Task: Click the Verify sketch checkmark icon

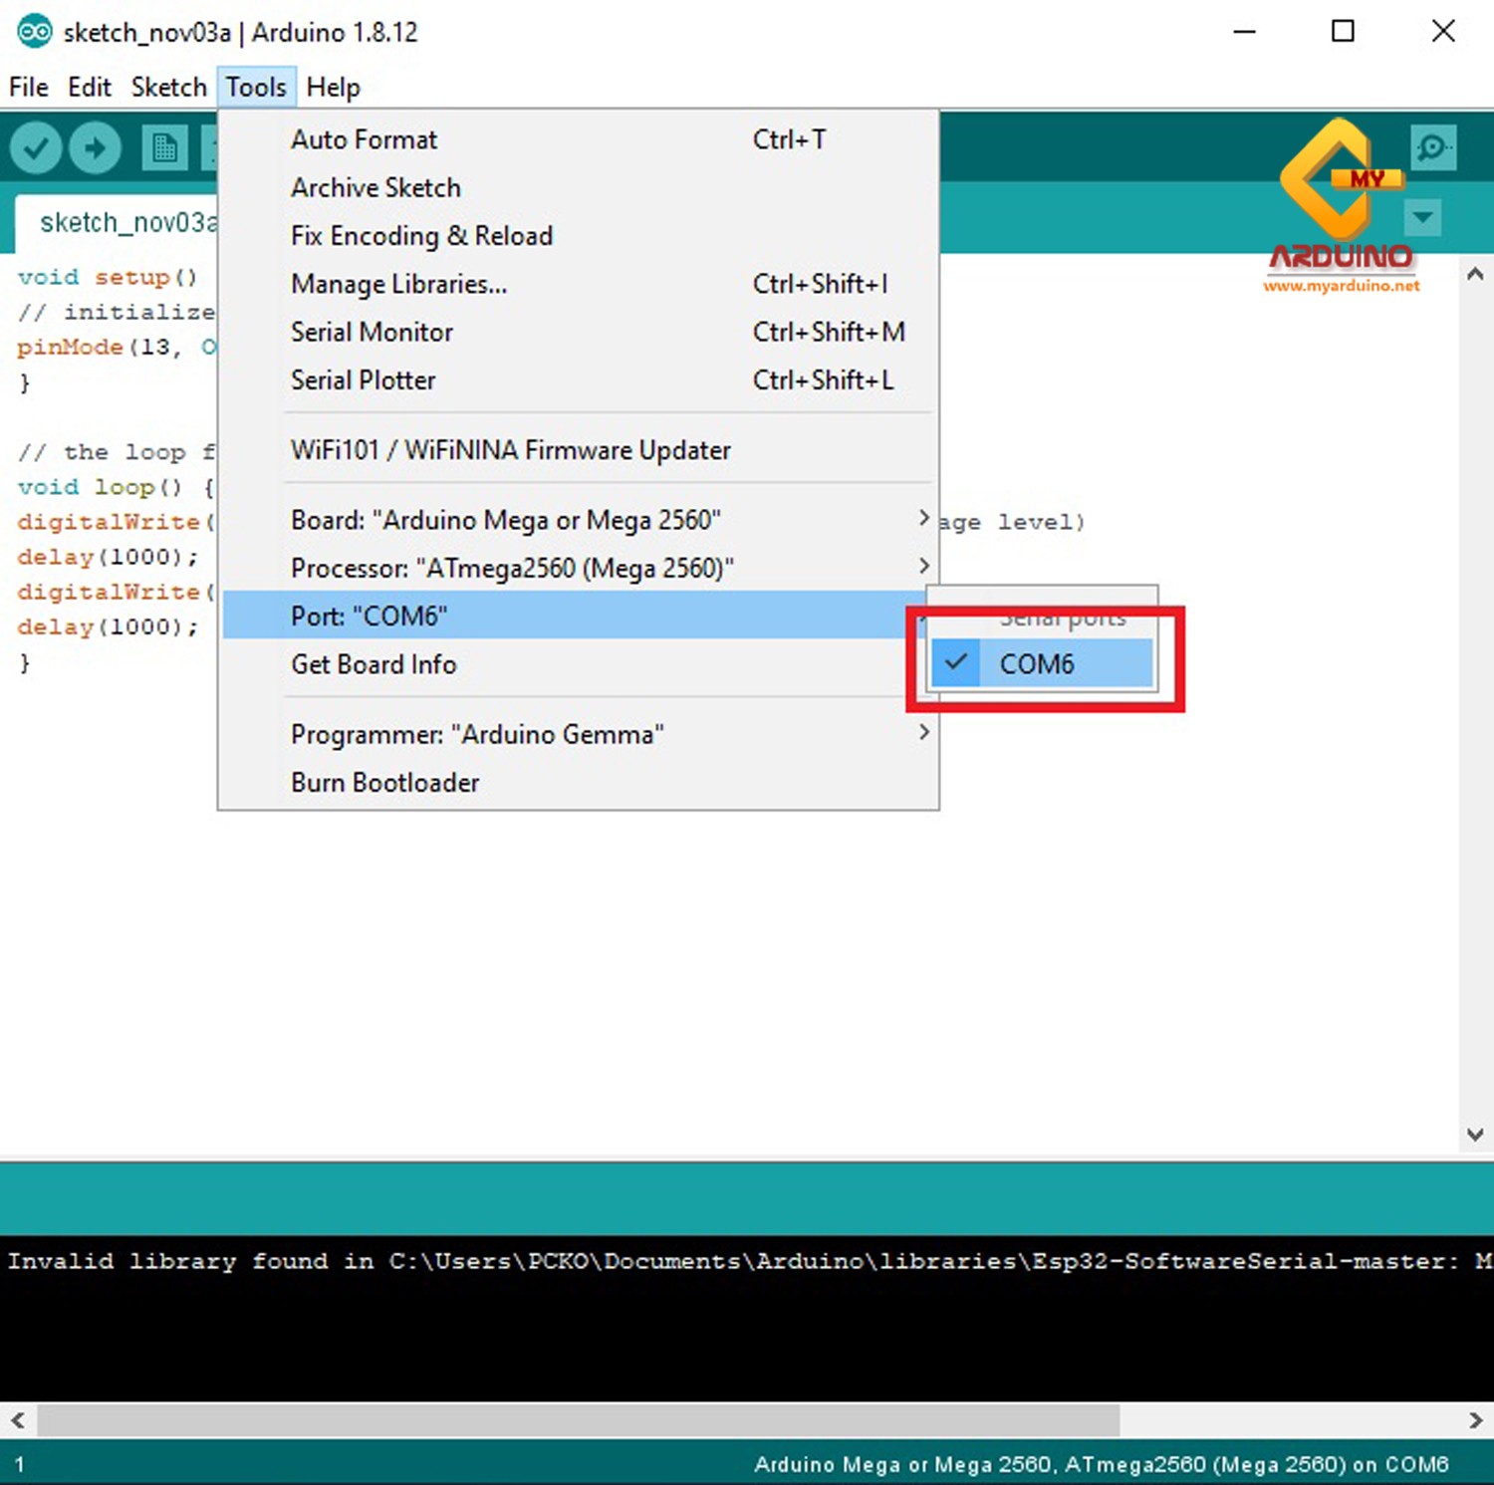Action: [35, 146]
